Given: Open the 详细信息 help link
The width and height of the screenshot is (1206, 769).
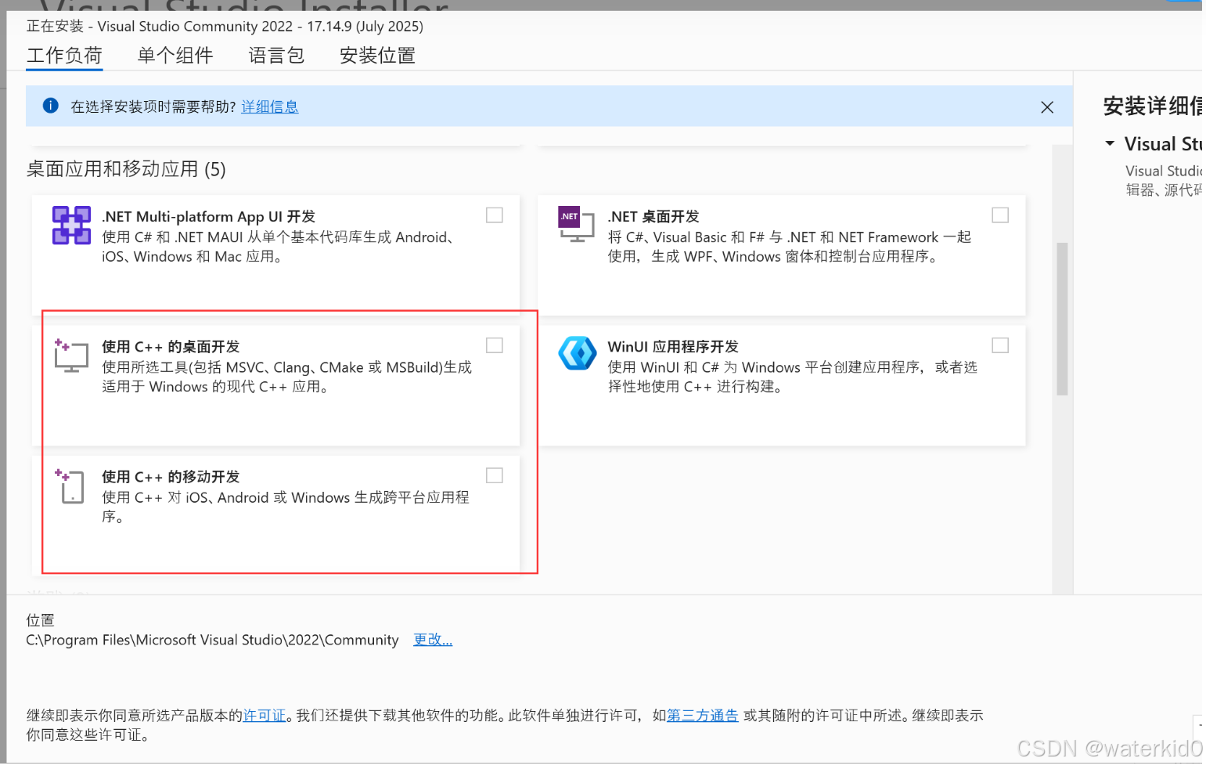Looking at the screenshot, I should click(x=270, y=107).
